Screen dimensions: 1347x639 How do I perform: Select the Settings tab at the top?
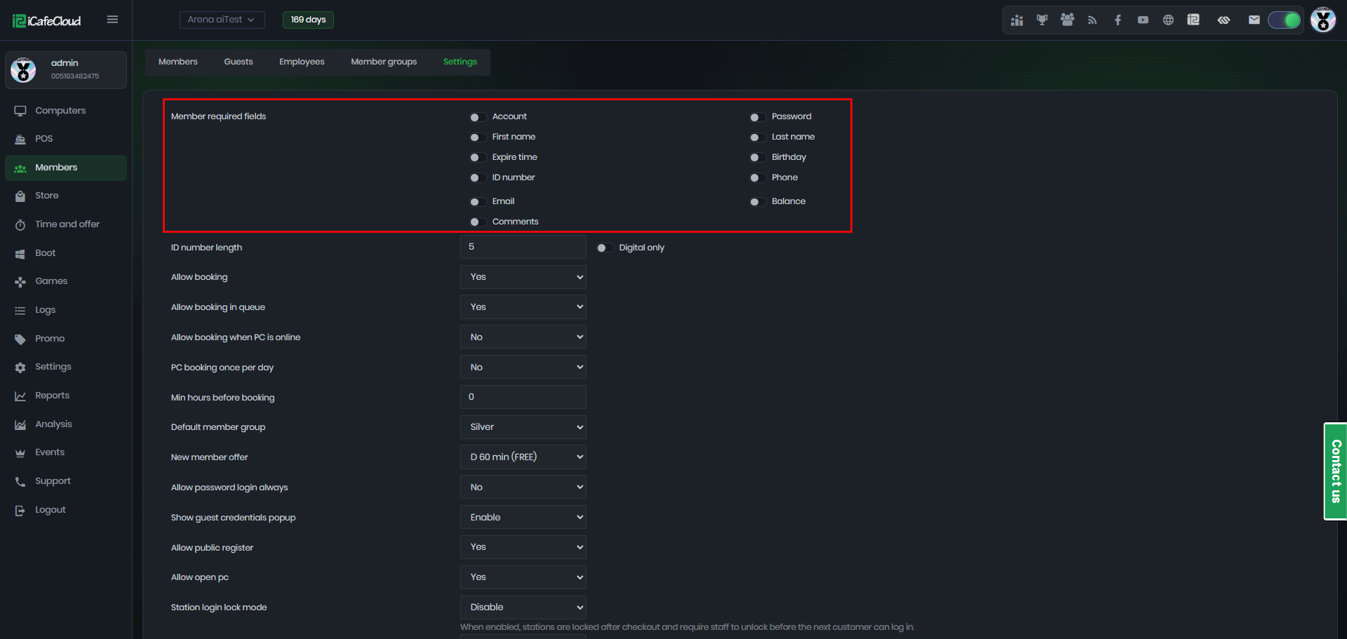point(460,62)
